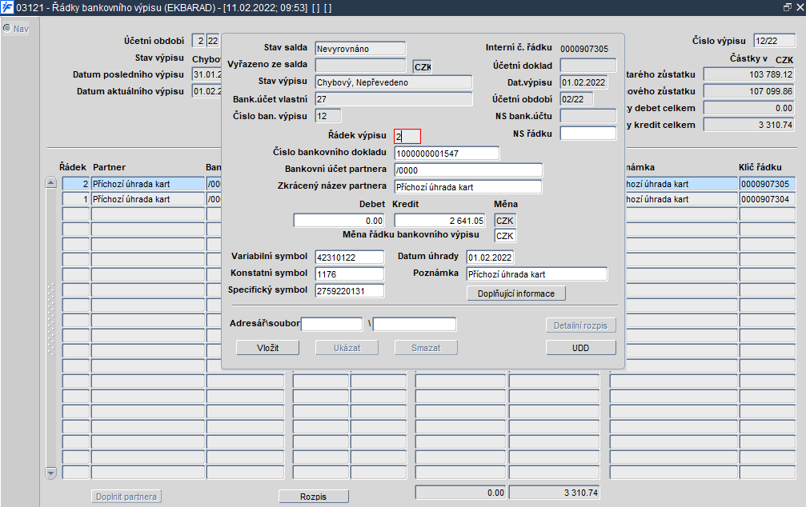Select row 1 Příchozí úhrada kart in table
Screen dimensions: 806x507
pos(146,199)
